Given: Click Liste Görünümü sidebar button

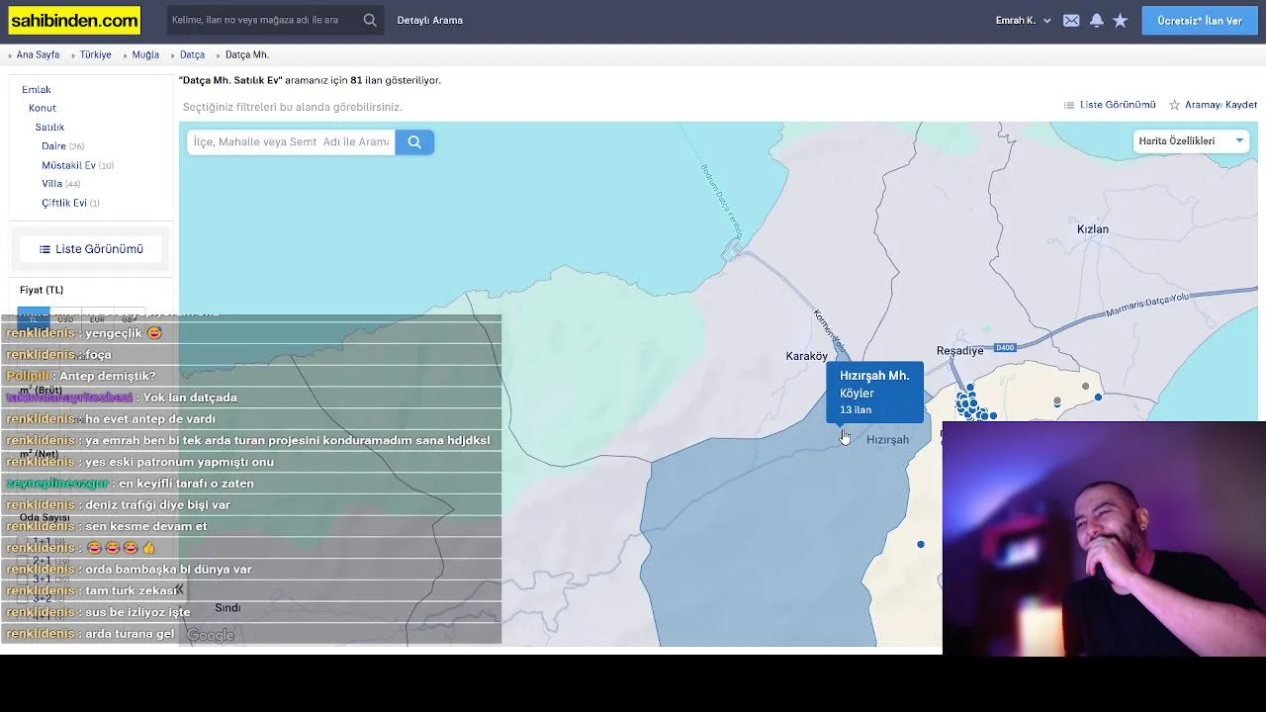Looking at the screenshot, I should (x=91, y=249).
